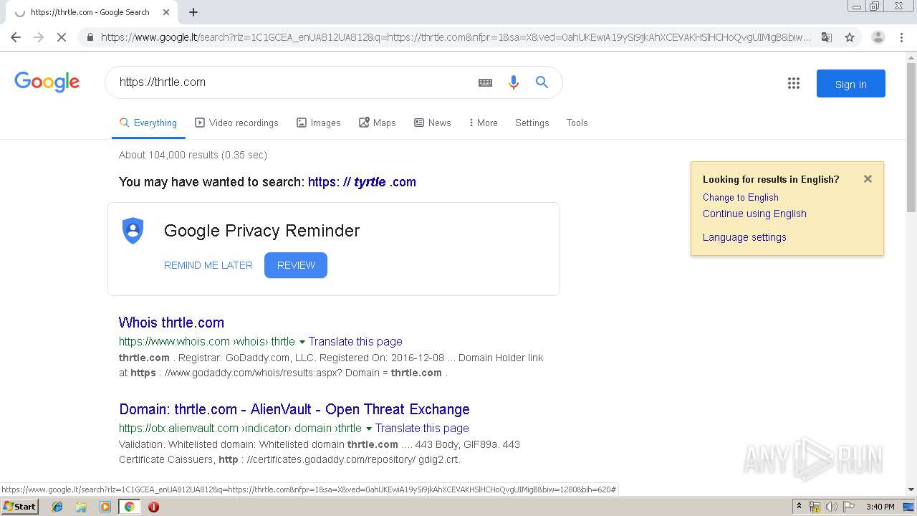The width and height of the screenshot is (917, 516).
Task: Click the translate page icon in address bar
Action: click(826, 37)
